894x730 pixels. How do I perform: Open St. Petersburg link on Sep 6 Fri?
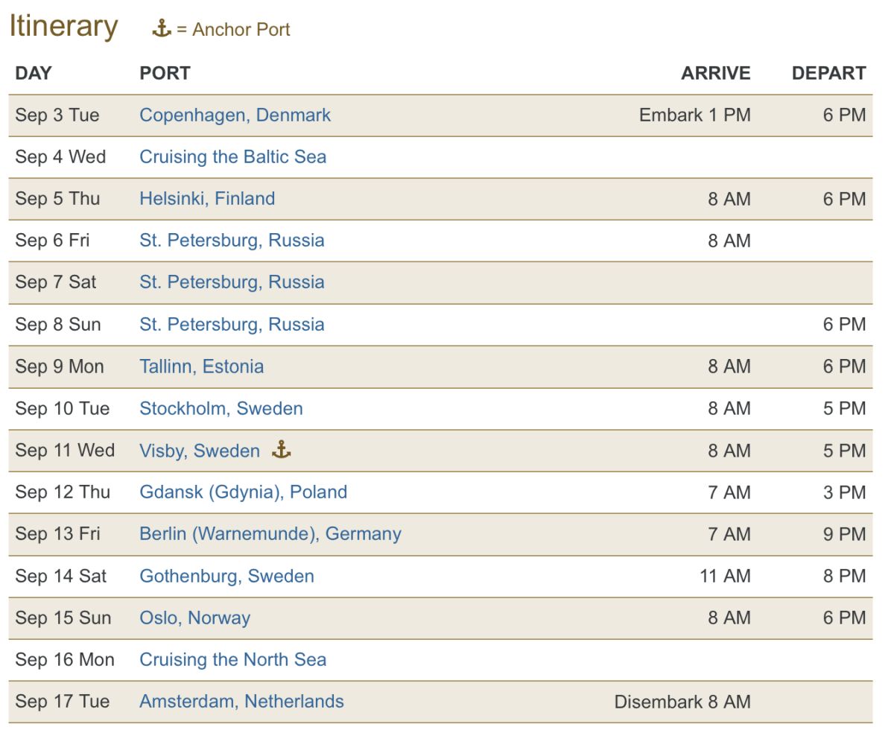pyautogui.click(x=232, y=241)
